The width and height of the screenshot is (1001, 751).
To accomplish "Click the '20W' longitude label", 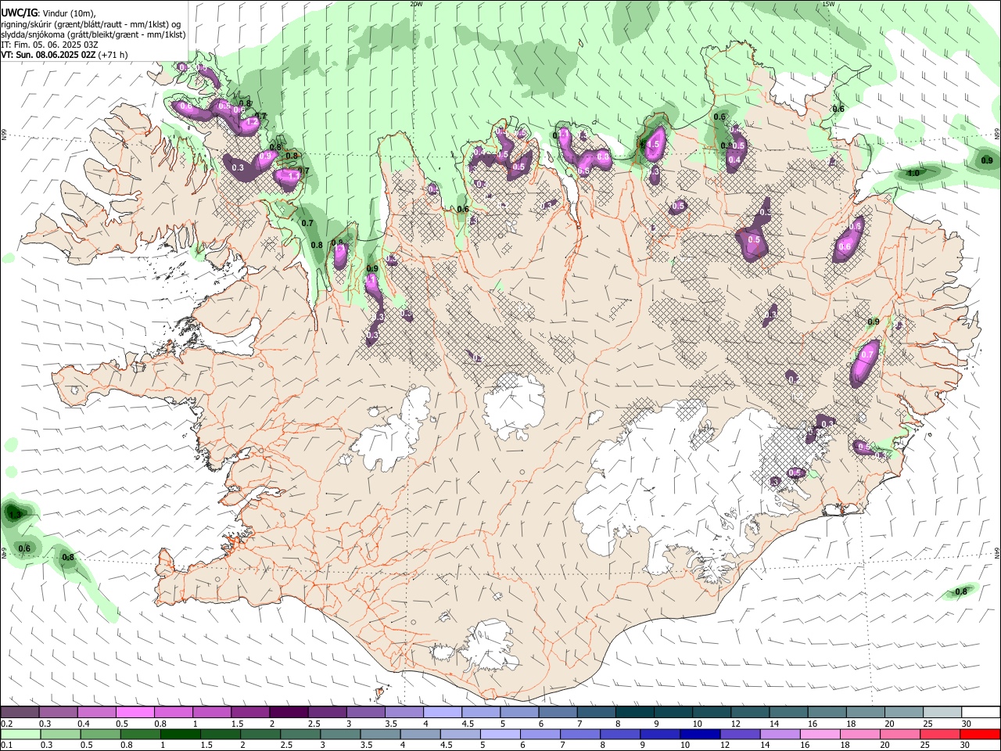I will (x=416, y=4).
